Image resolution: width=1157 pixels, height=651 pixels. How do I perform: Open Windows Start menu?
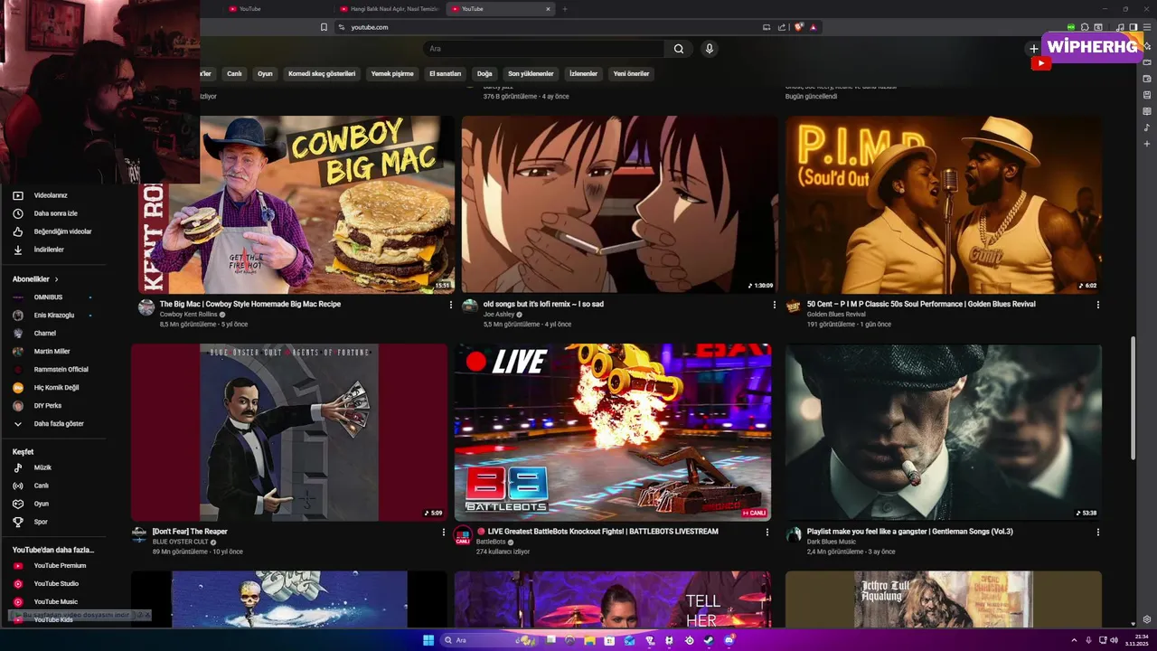[x=428, y=640]
